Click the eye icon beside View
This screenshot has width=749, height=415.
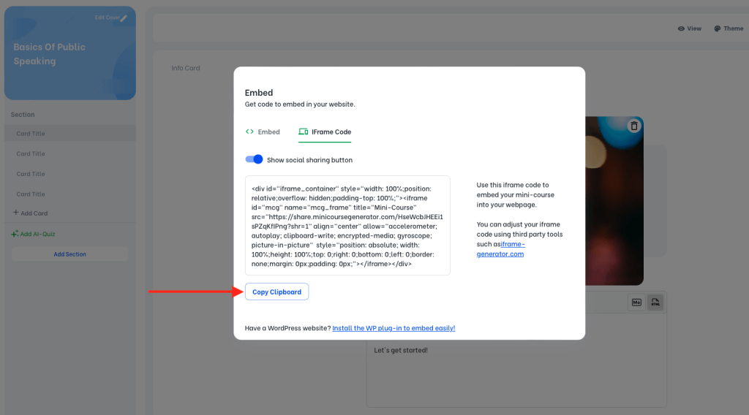coord(681,28)
